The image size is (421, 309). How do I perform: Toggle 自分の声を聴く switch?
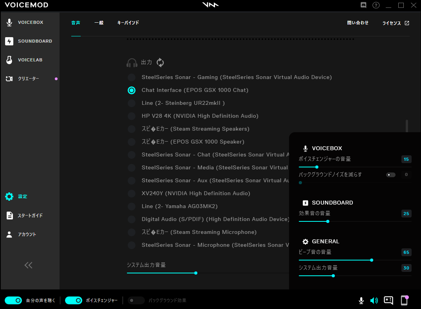pyautogui.click(x=13, y=300)
